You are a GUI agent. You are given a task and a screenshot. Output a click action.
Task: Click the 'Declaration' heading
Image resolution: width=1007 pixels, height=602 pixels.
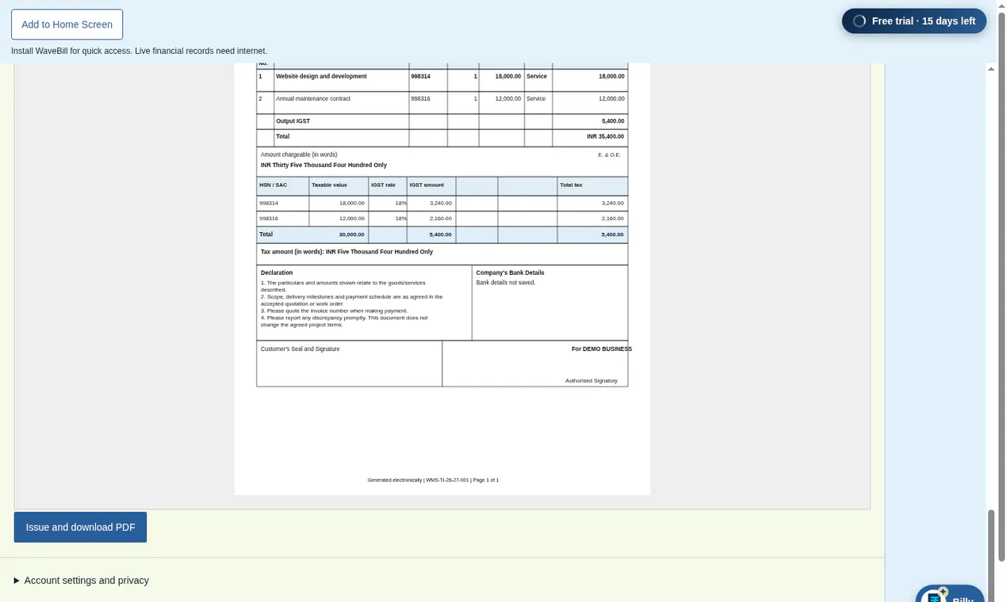[x=277, y=272]
